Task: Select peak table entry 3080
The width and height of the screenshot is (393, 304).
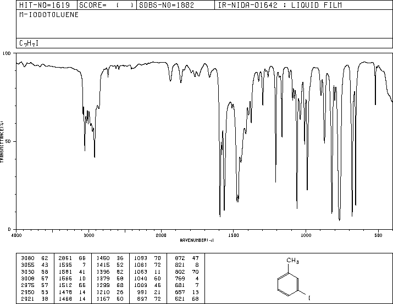Action: [28, 258]
